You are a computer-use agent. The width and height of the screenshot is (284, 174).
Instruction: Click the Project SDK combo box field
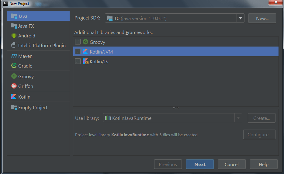pos(175,18)
